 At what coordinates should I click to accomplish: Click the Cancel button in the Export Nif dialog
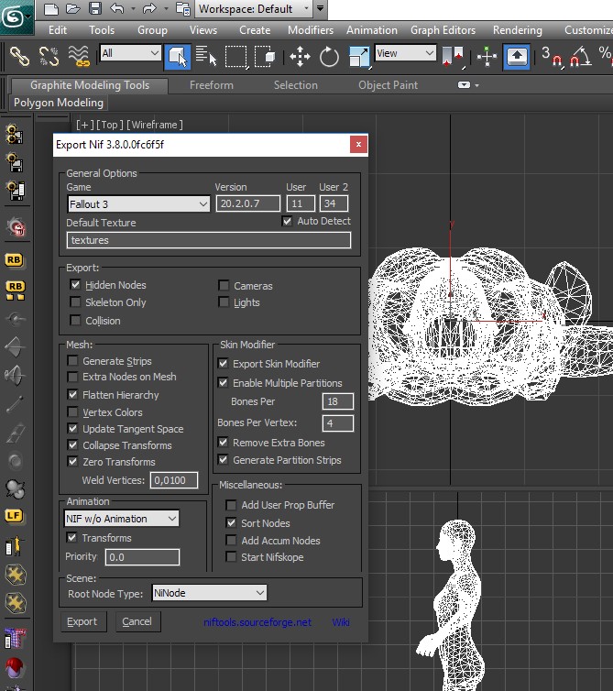137,621
